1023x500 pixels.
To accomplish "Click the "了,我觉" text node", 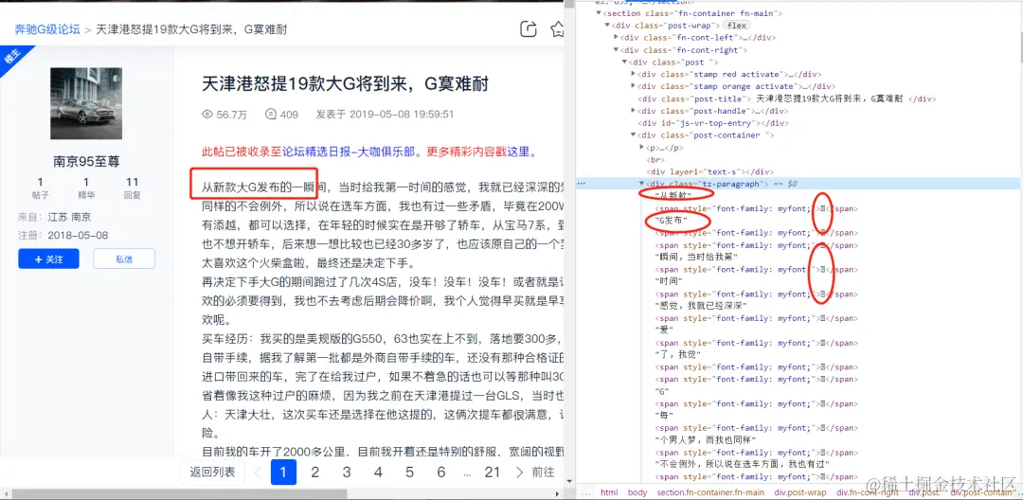I will click(x=676, y=354).
